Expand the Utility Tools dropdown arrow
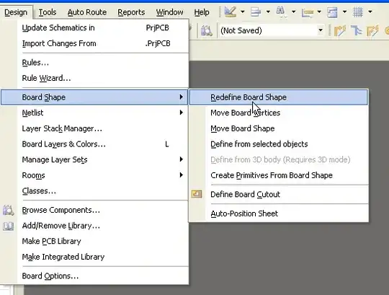The width and height of the screenshot is (389, 295). tap(242, 12)
